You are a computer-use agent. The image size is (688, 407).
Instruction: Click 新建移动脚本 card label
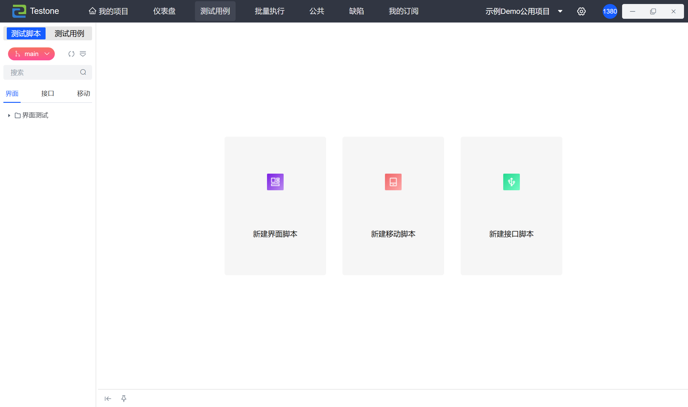click(x=393, y=234)
